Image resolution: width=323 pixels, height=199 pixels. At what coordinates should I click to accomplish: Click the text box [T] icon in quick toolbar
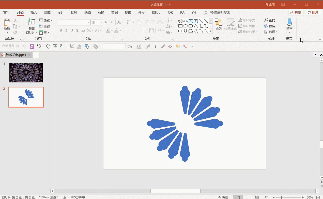[156, 46]
